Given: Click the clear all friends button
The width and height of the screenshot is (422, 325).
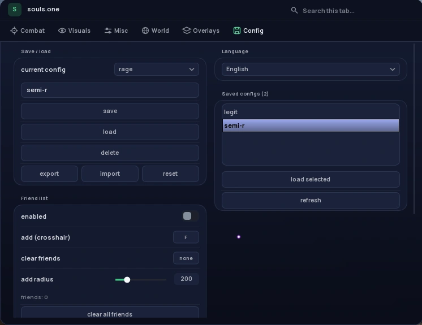Looking at the screenshot, I should click(110, 313).
